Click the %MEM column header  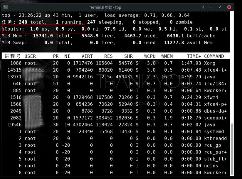click(167, 56)
